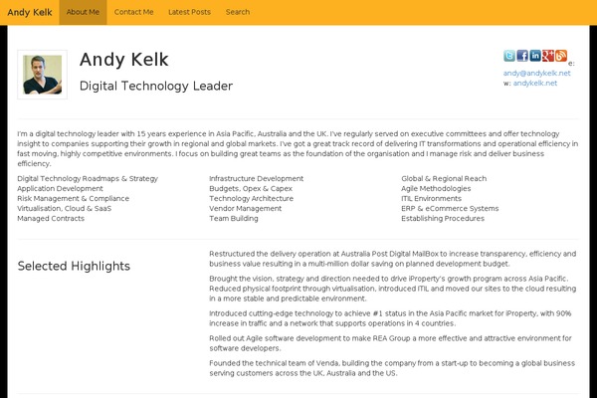Image resolution: width=597 pixels, height=398 pixels.
Task: Open Search from the navigation bar
Action: (x=238, y=12)
